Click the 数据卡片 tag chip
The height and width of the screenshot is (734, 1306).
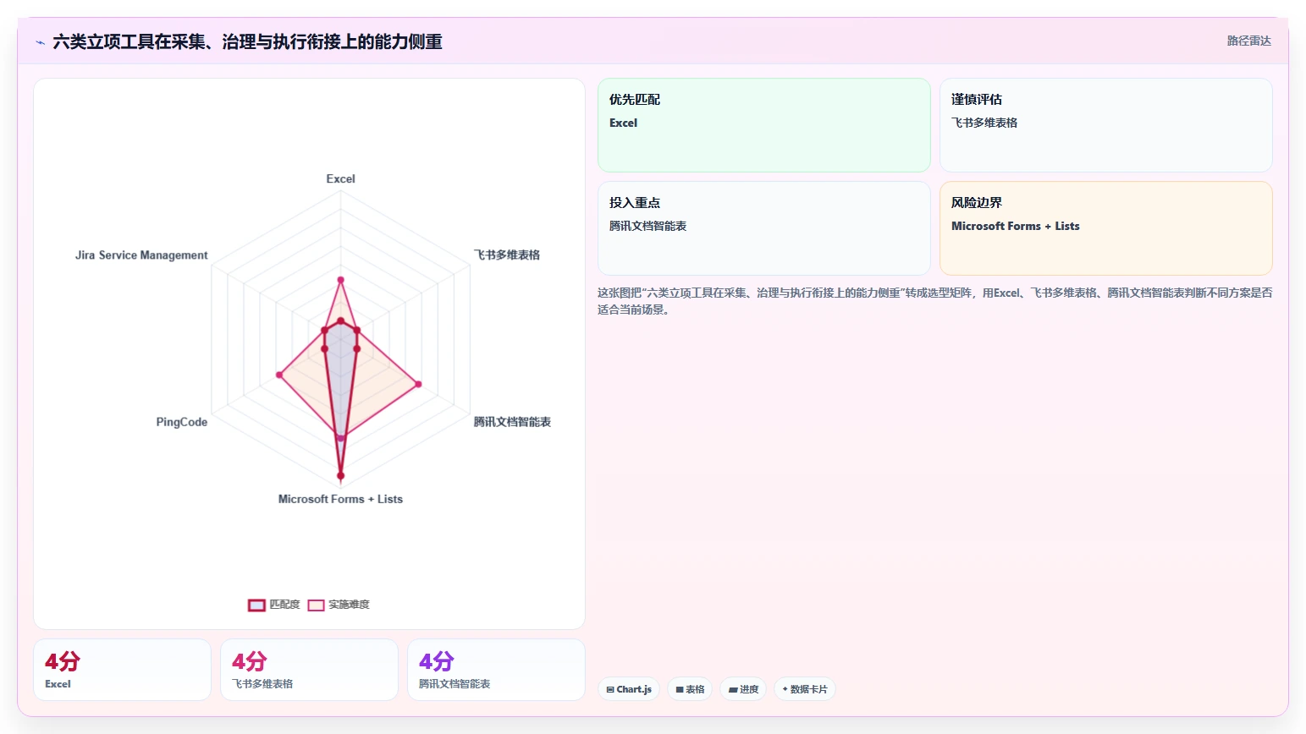pos(804,689)
